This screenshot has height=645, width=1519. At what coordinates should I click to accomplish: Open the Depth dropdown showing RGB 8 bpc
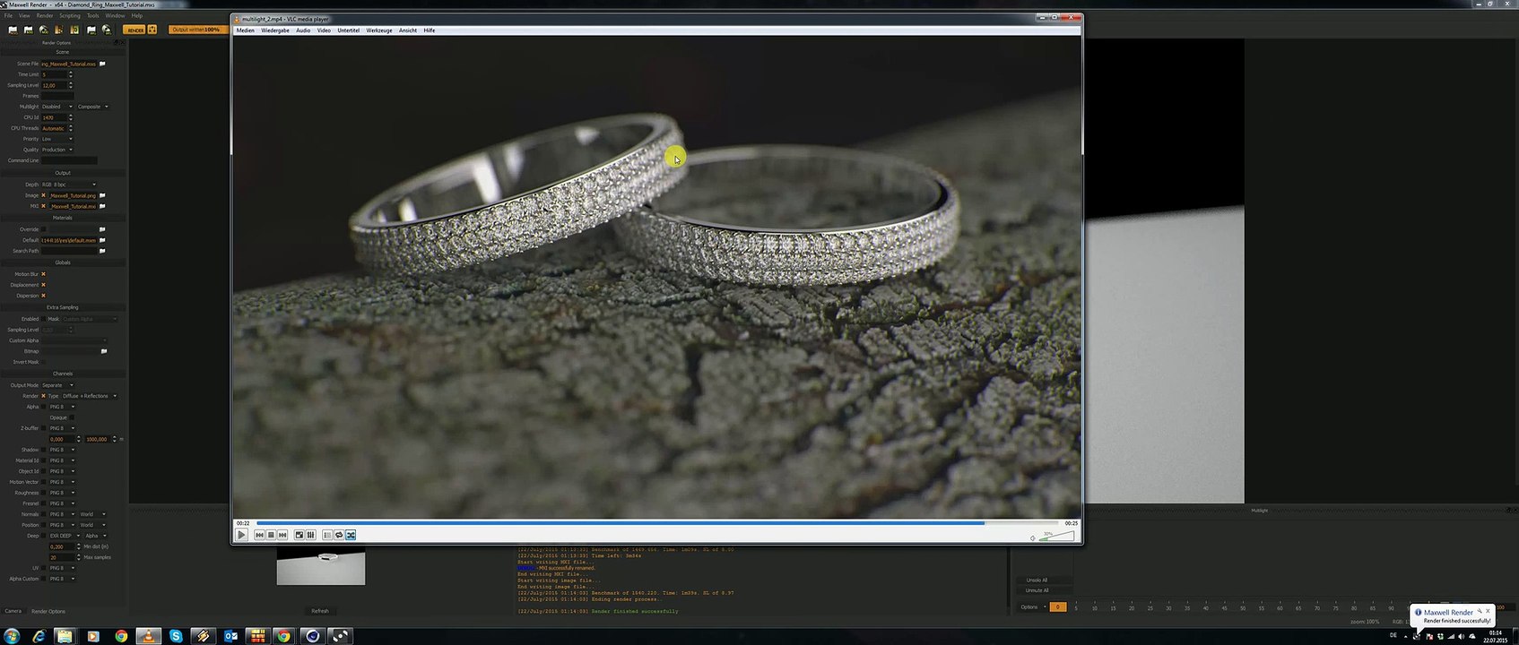coord(68,185)
